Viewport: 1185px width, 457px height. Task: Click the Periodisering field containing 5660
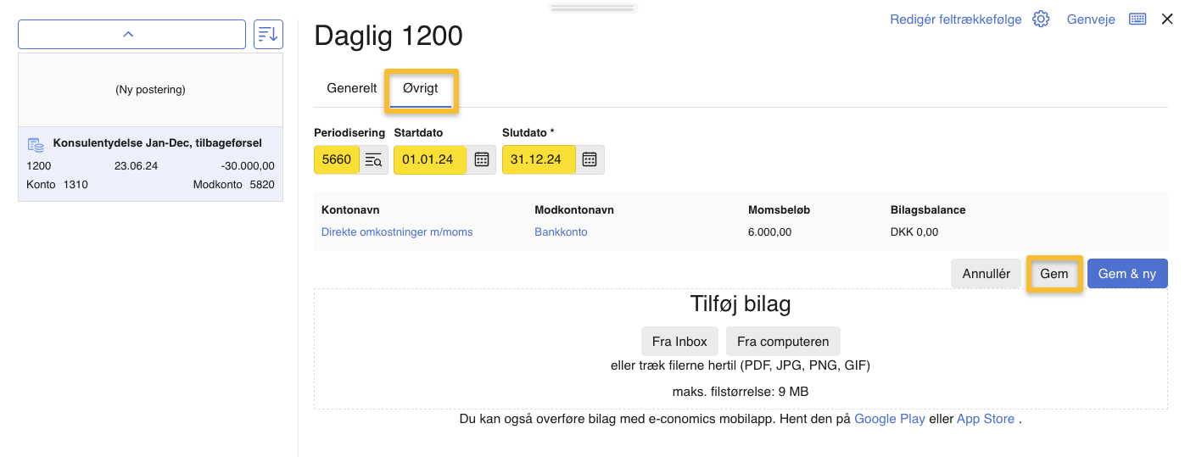(x=337, y=159)
